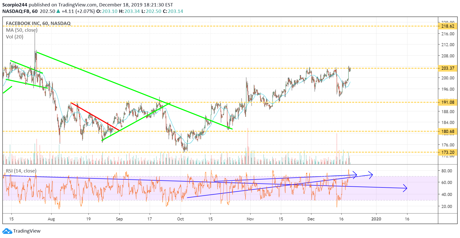Image resolution: width=460 pixels, height=238 pixels.
Task: Click the Nov date label on time axis
Action: coord(250,219)
